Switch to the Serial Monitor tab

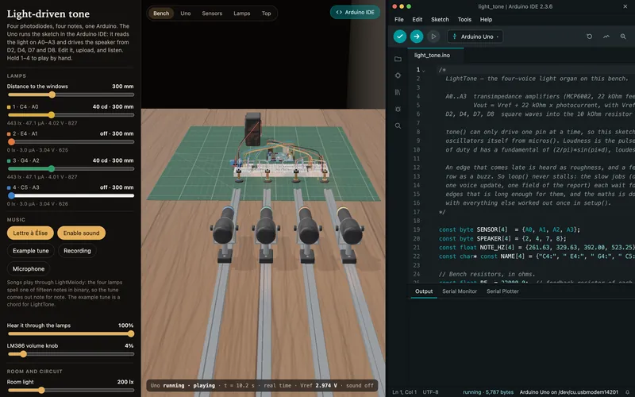coord(460,291)
